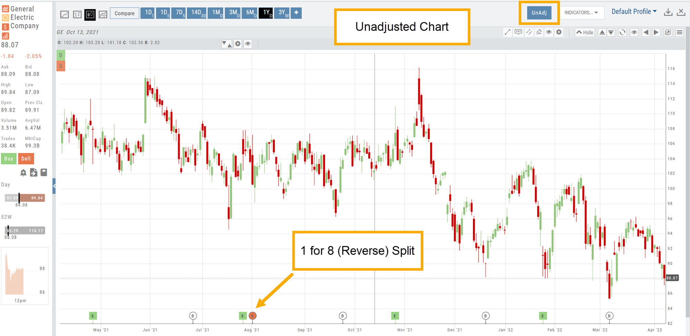Click the eraser tool to clear drawings
Viewport: 690px width, 336px height.
[x=539, y=32]
